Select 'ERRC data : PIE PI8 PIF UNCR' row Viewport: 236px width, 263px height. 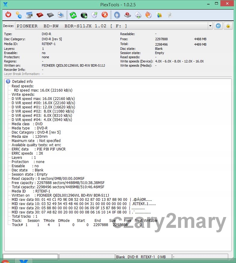pyautogui.click(x=38, y=149)
